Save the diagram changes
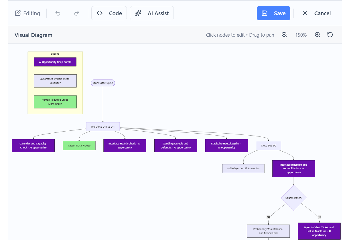The width and height of the screenshot is (347, 240). (273, 13)
